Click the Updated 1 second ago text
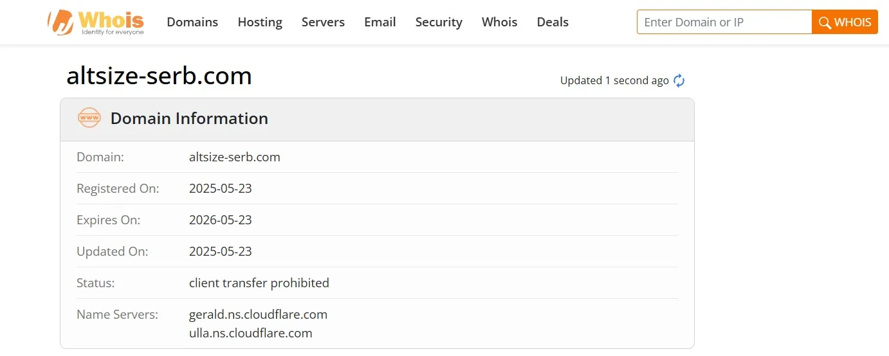 (x=614, y=81)
